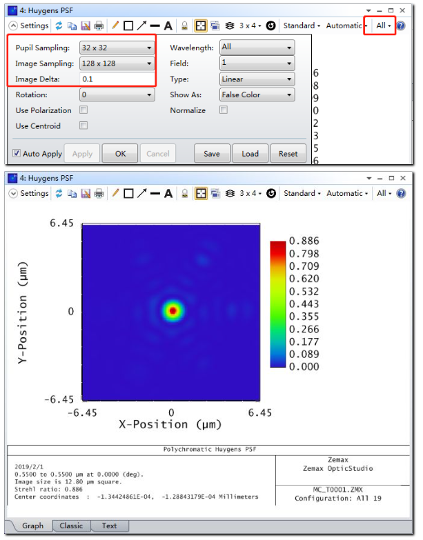The image size is (423, 540).
Task: Select rectangle annotation tool in lower window toolbar
Action: point(128,194)
